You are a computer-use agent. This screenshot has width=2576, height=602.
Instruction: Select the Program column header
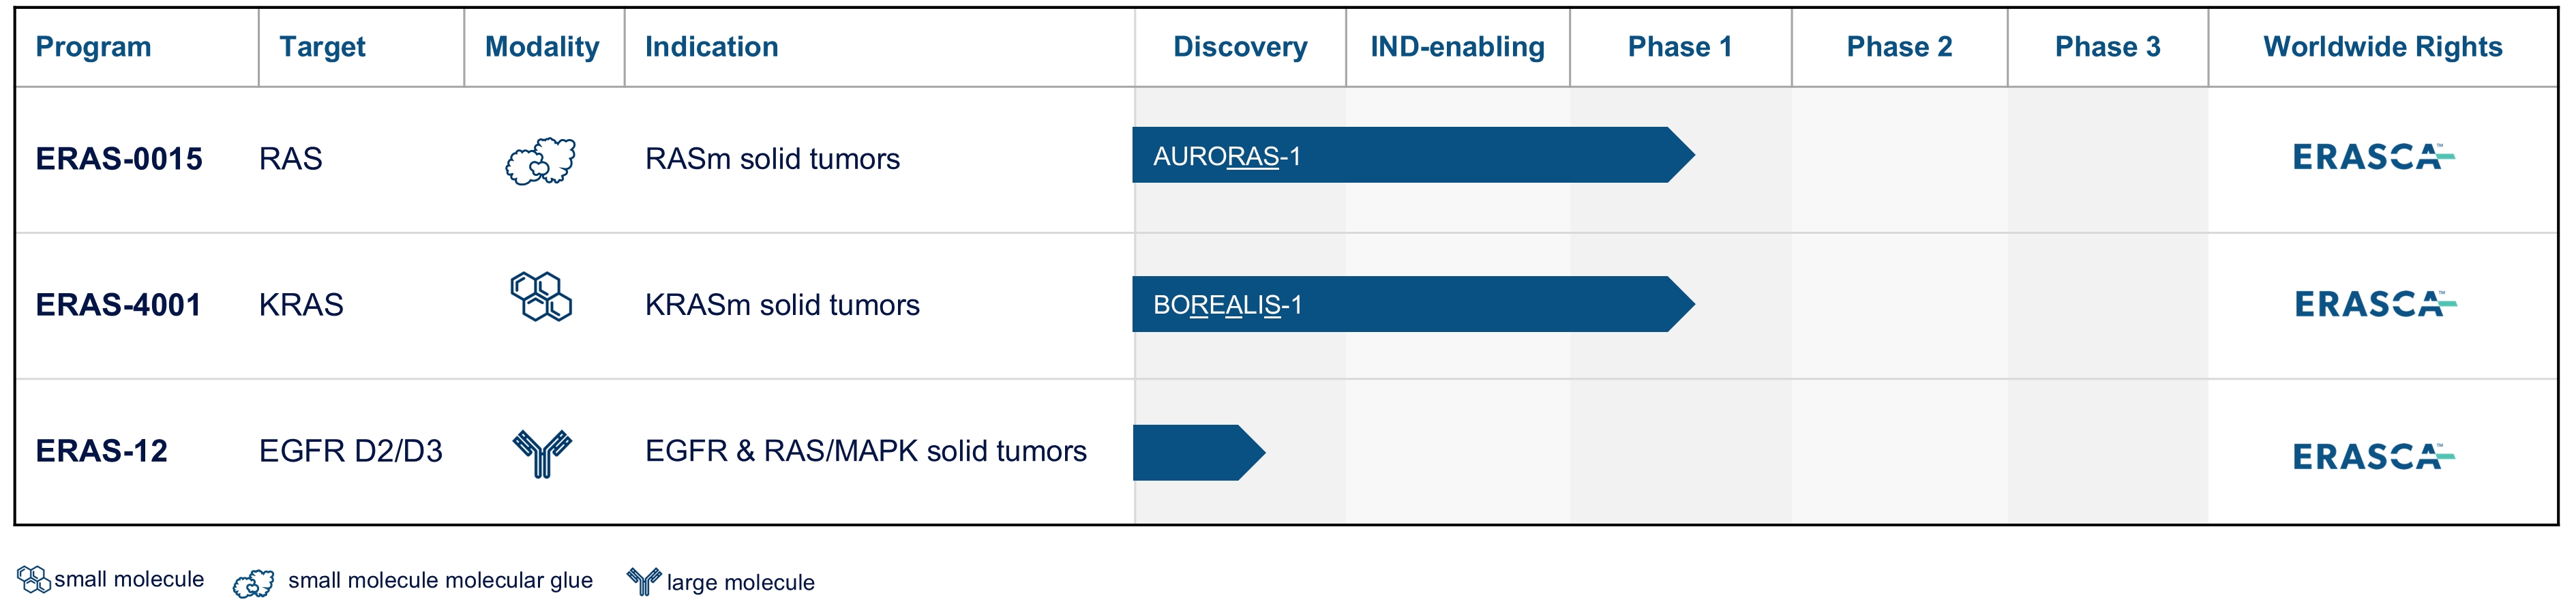point(94,47)
